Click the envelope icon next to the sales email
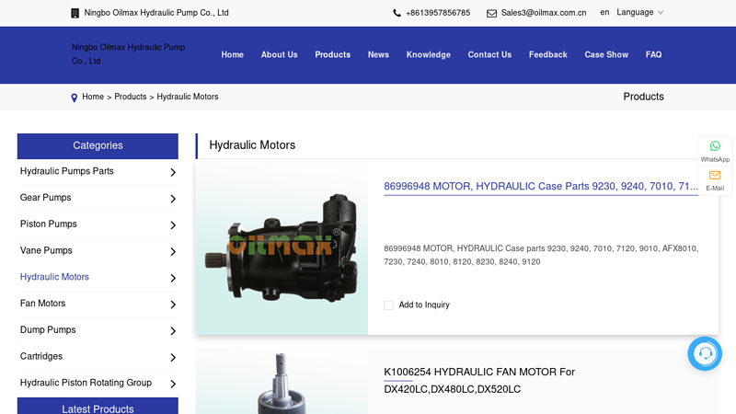The height and width of the screenshot is (414, 736). point(491,13)
